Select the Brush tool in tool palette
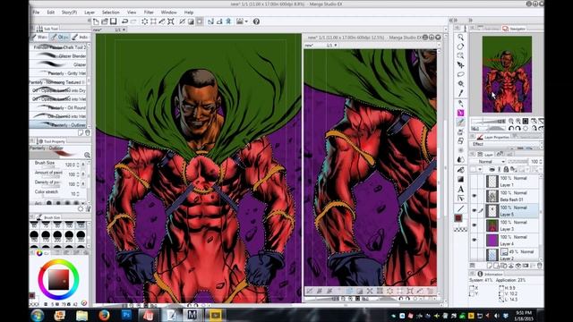Image resolution: width=573 pixels, height=322 pixels. click(x=460, y=123)
